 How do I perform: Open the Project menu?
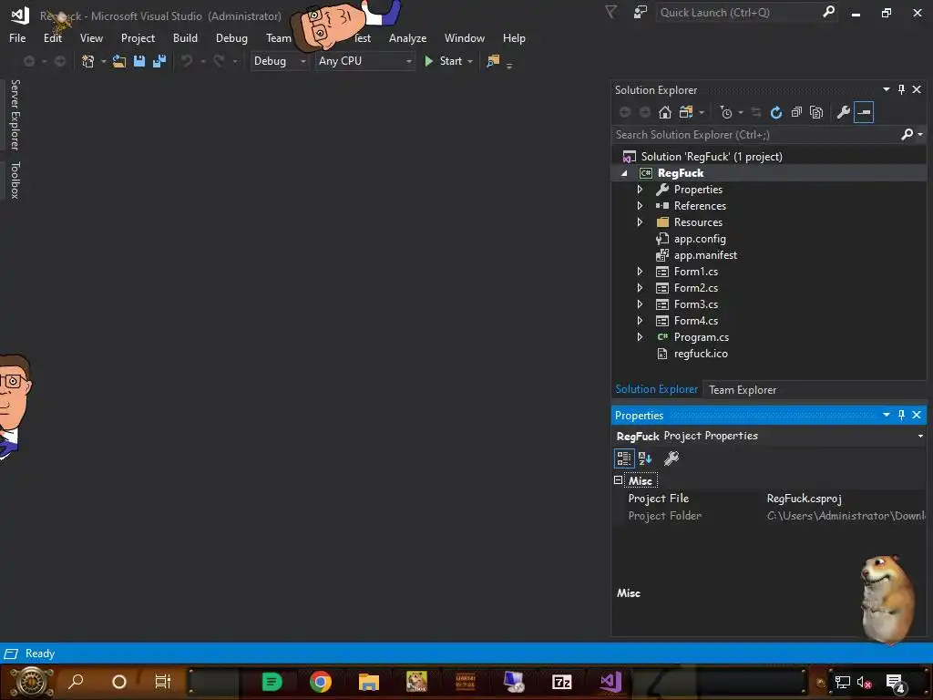(x=138, y=38)
